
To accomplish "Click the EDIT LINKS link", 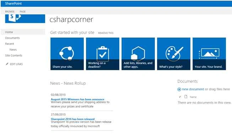I will pos(16,64).
